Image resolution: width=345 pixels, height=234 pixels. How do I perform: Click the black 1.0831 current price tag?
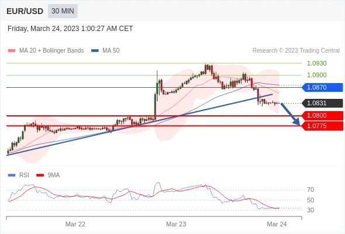323,103
